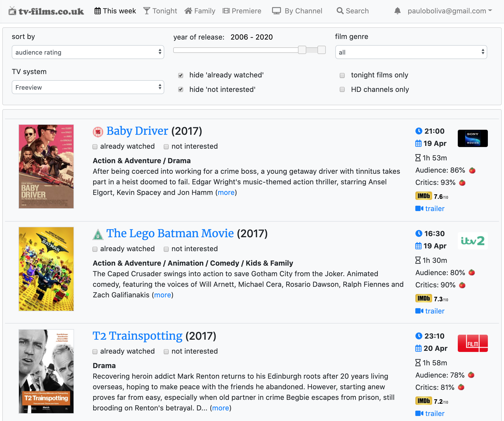Click the U certificate icon for Lego Batman

click(98, 234)
